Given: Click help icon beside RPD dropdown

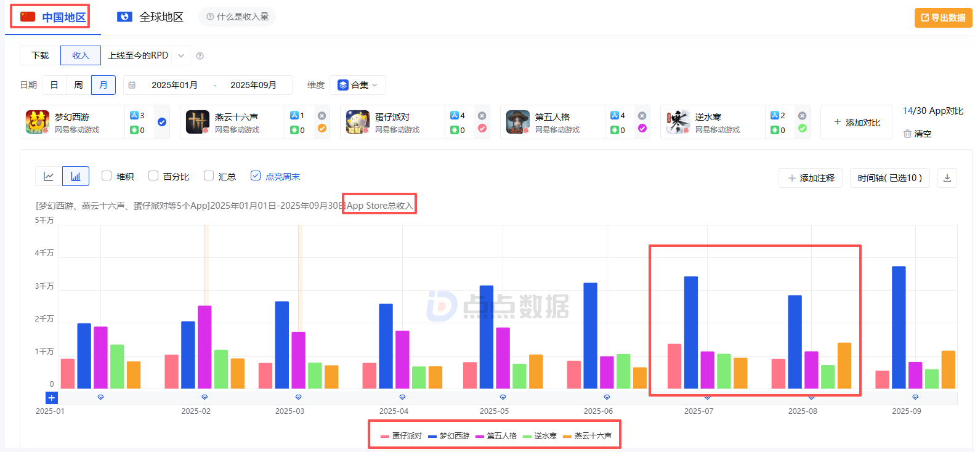Looking at the screenshot, I should coord(200,56).
